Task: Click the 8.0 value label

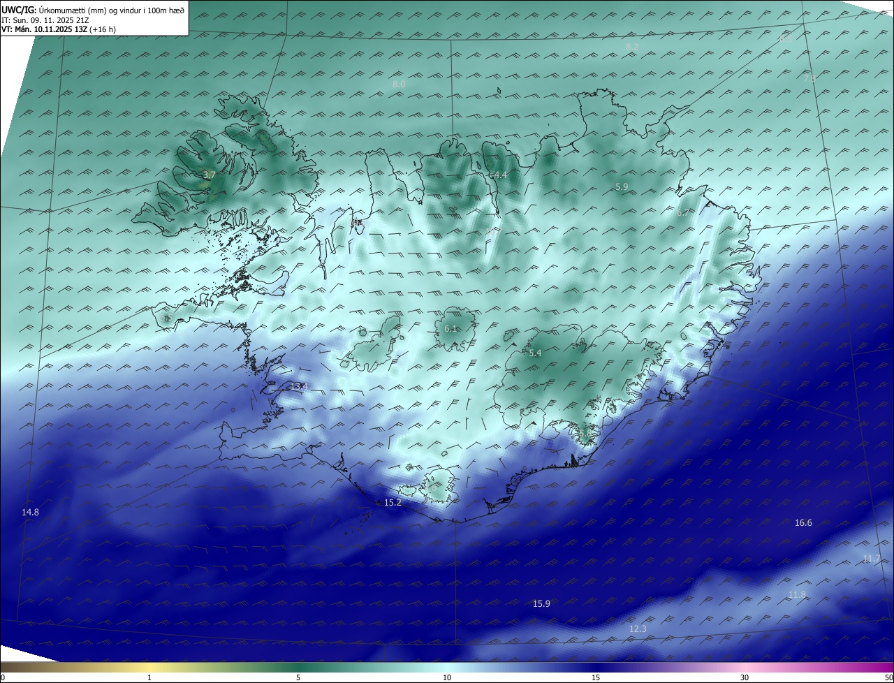Action: tap(399, 84)
